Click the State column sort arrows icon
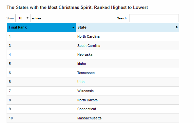 pyautogui.click(x=177, y=27)
